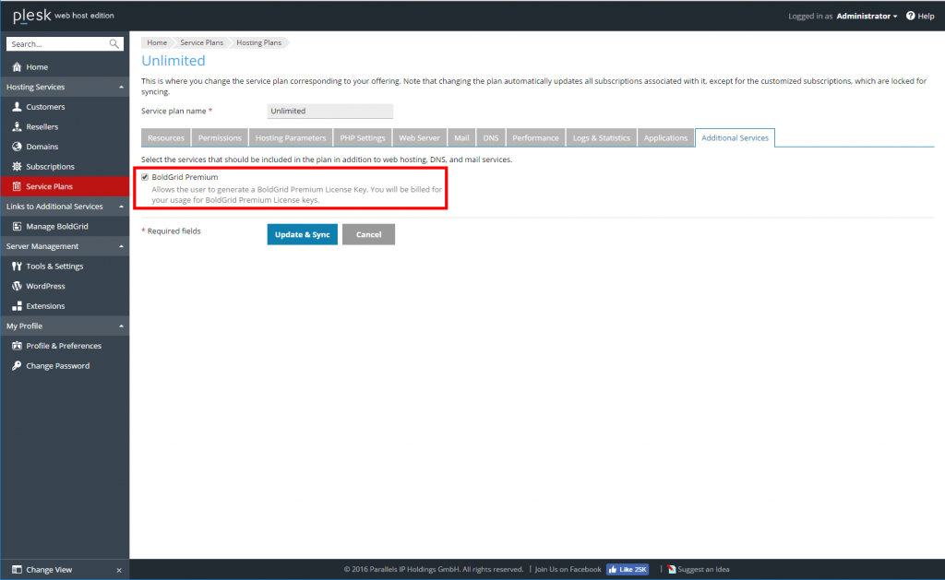The height and width of the screenshot is (580, 945).
Task: Click the Cancel button
Action: (368, 234)
